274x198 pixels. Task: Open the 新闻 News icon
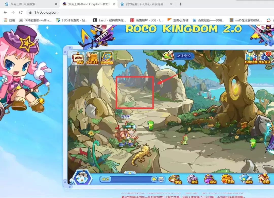[x=78, y=58]
